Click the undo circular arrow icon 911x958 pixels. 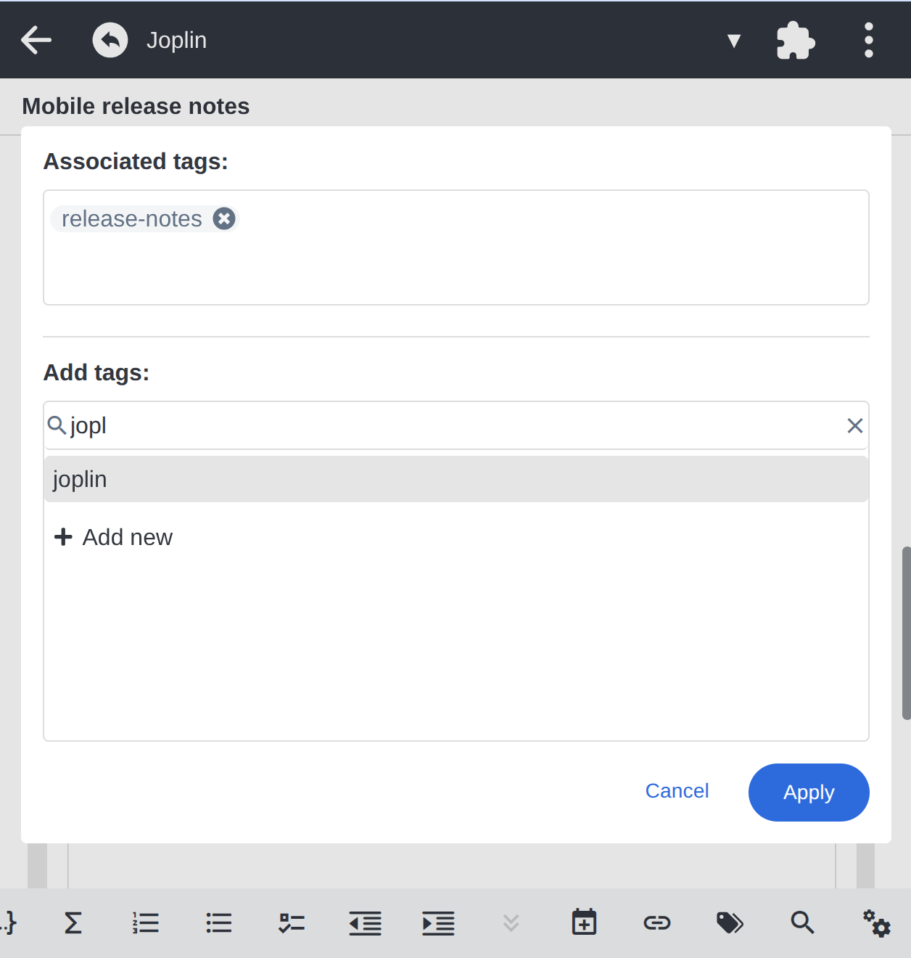110,40
